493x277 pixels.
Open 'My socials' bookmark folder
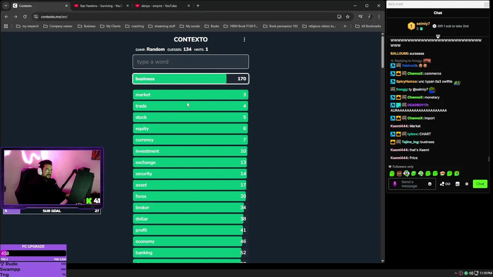(x=190, y=26)
